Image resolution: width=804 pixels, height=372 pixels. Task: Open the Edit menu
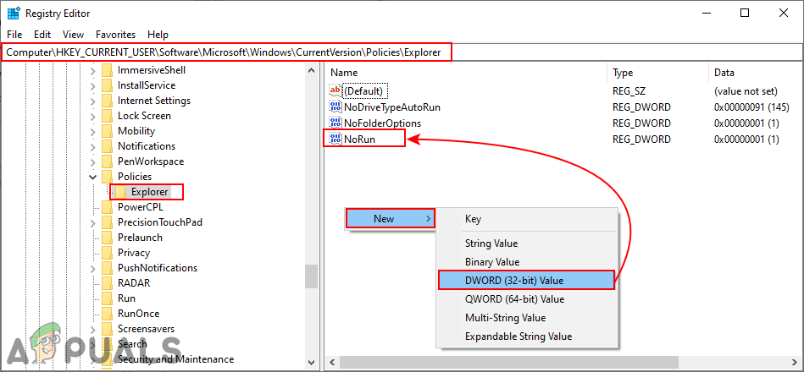tap(42, 35)
